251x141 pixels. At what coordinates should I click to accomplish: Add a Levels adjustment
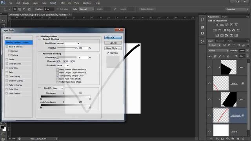[222, 25]
